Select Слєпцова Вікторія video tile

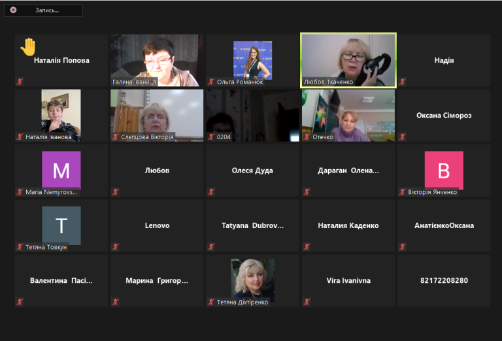(x=157, y=115)
